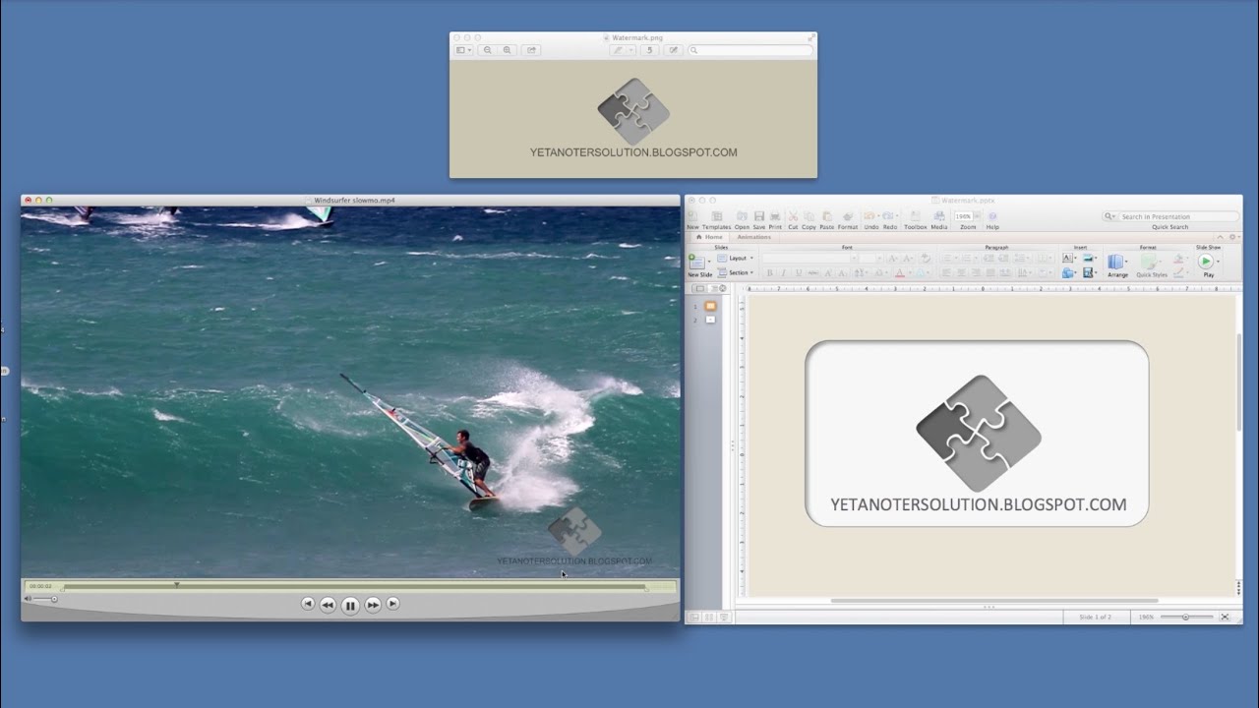Open the Section dropdown

point(736,272)
